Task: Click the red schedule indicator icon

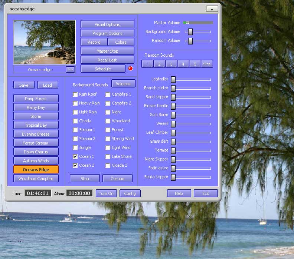Action: tap(131, 69)
